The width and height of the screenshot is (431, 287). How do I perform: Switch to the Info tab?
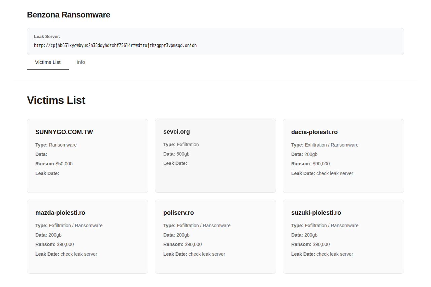point(81,62)
